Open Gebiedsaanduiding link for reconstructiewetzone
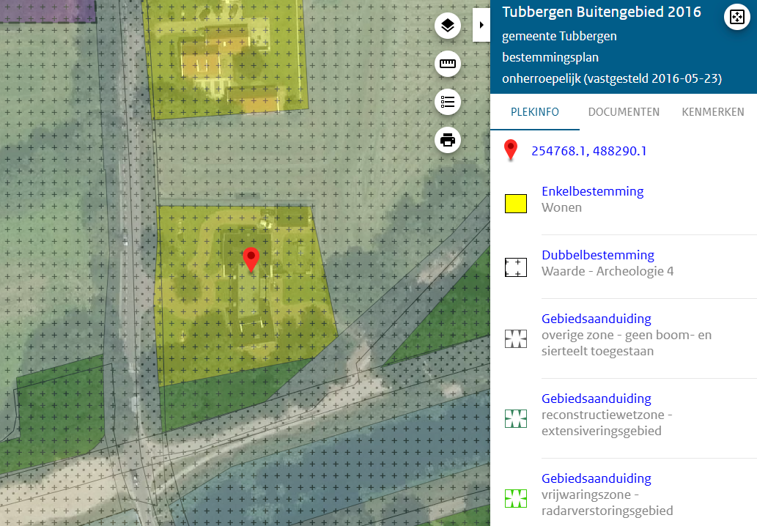Viewport: 757px width, 526px height. [x=597, y=399]
